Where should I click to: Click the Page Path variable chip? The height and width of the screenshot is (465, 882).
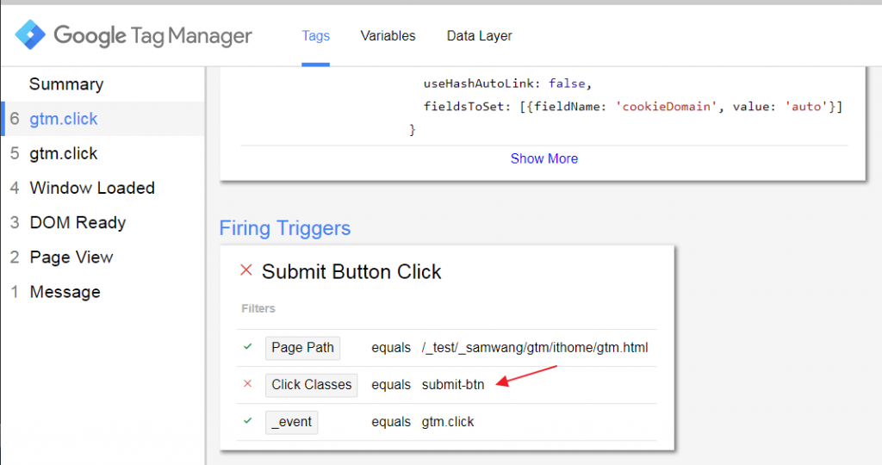(302, 348)
